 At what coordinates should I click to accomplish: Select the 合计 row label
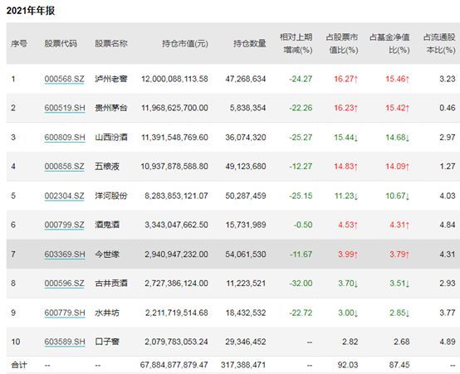click(19, 365)
